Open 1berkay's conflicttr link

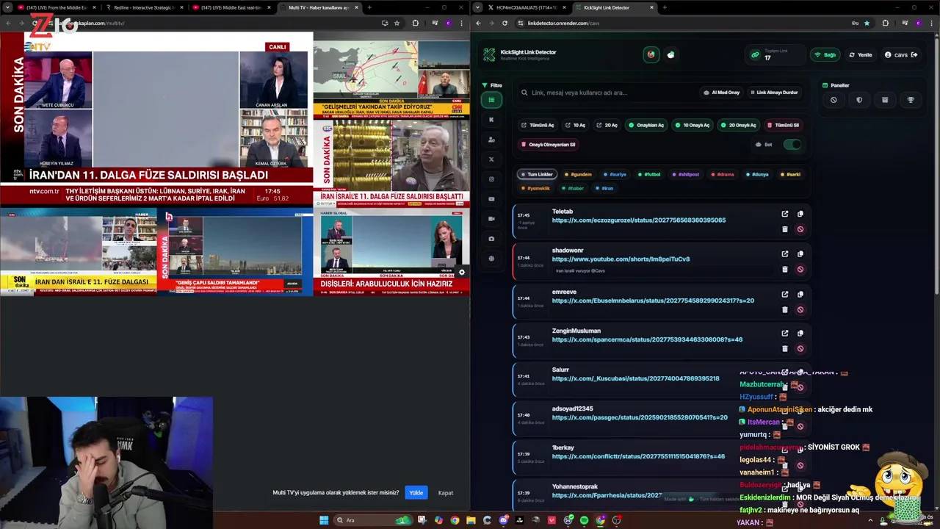click(x=638, y=456)
